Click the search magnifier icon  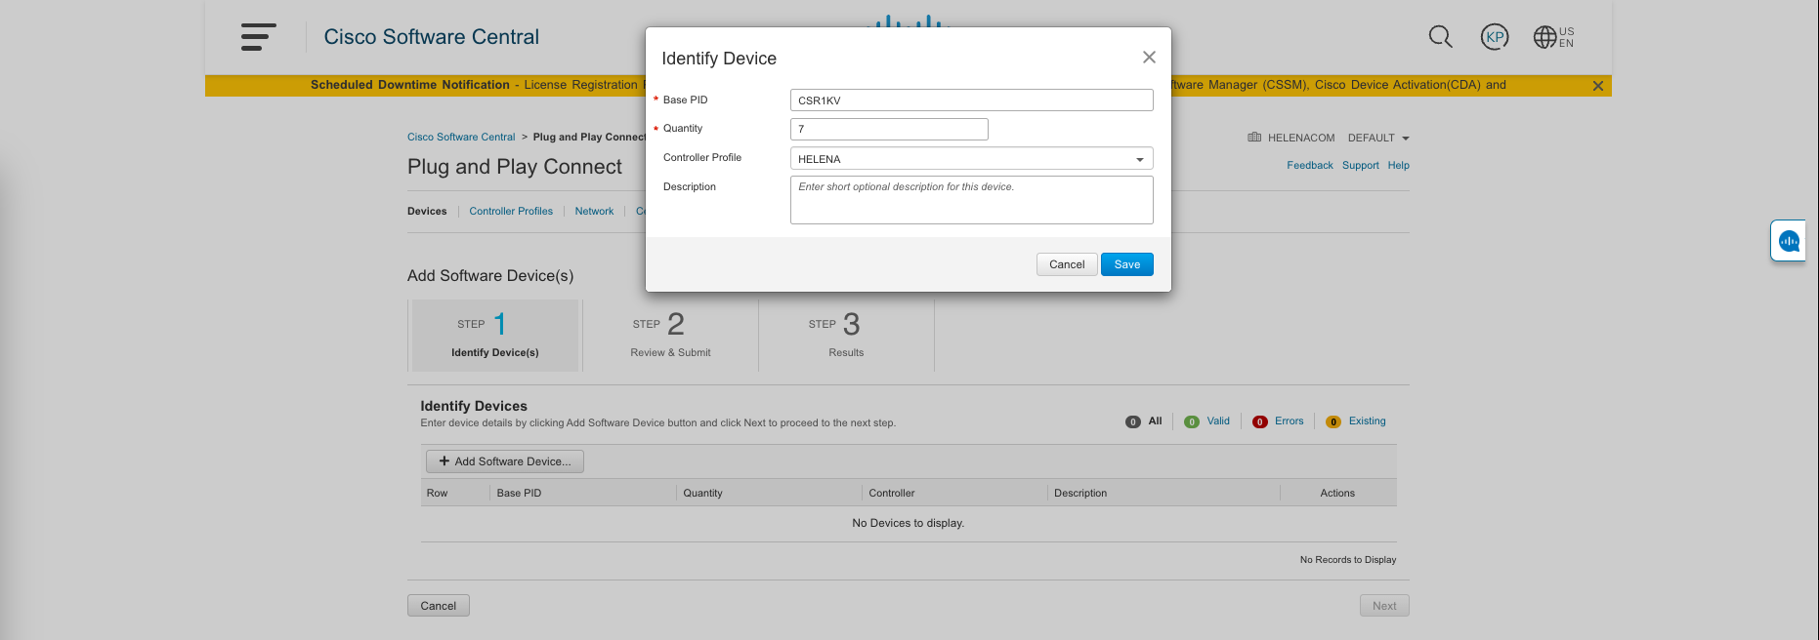[x=1440, y=37]
